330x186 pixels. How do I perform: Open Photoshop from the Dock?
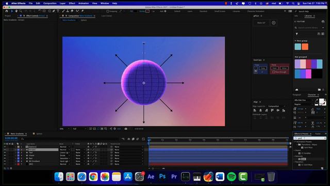tap(162, 177)
